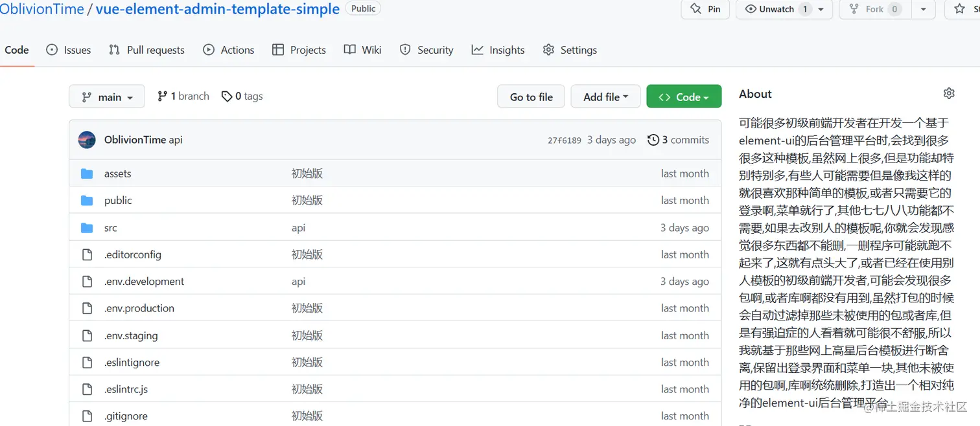980x426 pixels.
Task: Open 'api' commit message in src row
Action: coord(299,228)
